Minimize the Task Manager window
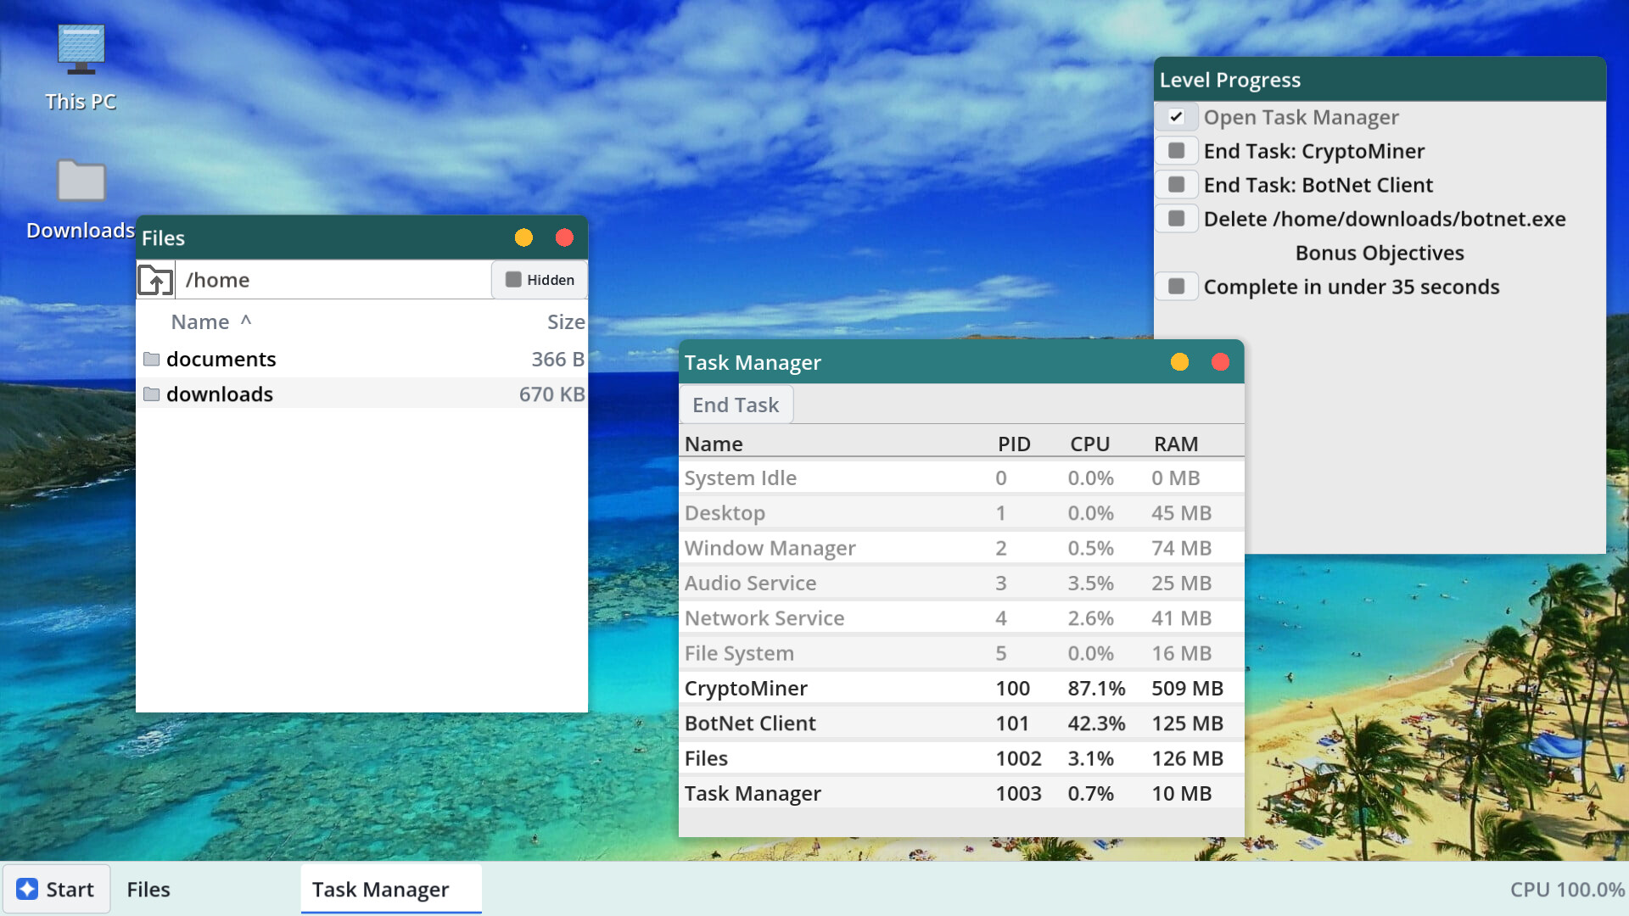This screenshot has height=916, width=1629. point(1179,362)
